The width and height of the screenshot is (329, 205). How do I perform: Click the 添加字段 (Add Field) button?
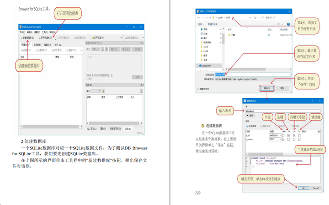251,126
